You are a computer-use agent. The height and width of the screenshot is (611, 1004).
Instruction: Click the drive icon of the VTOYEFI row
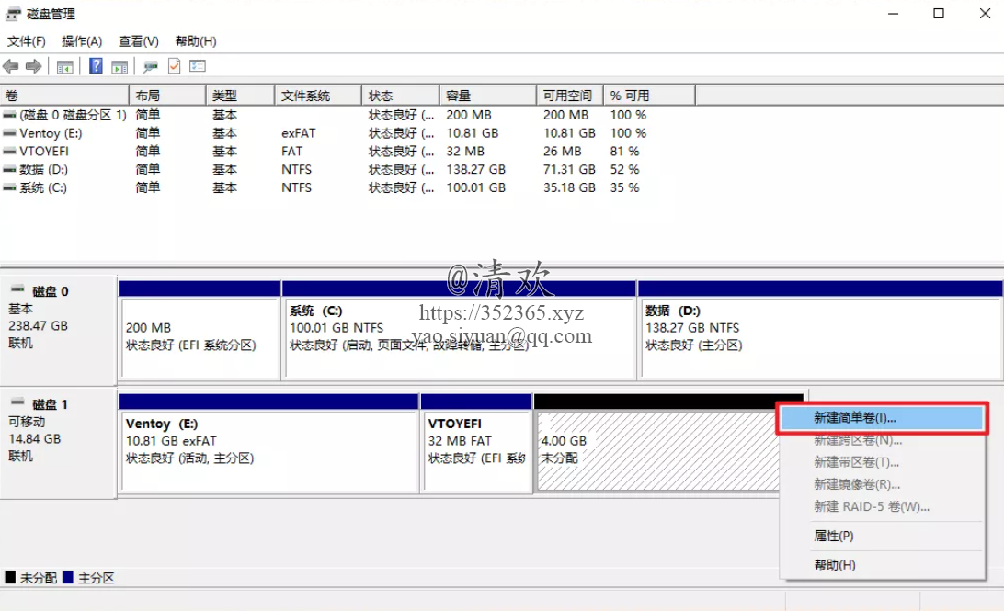(9, 151)
